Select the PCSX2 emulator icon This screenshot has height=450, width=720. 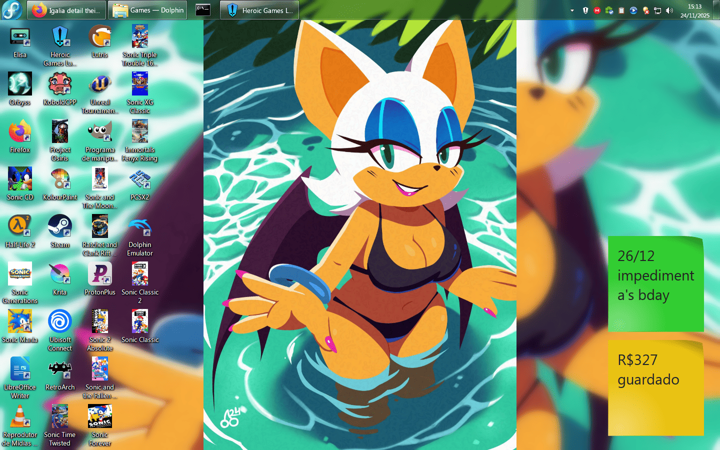140,179
